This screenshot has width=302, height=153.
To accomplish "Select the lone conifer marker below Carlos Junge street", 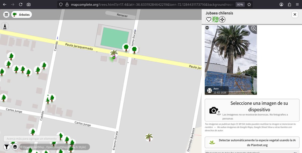I will [x=33, y=132].
